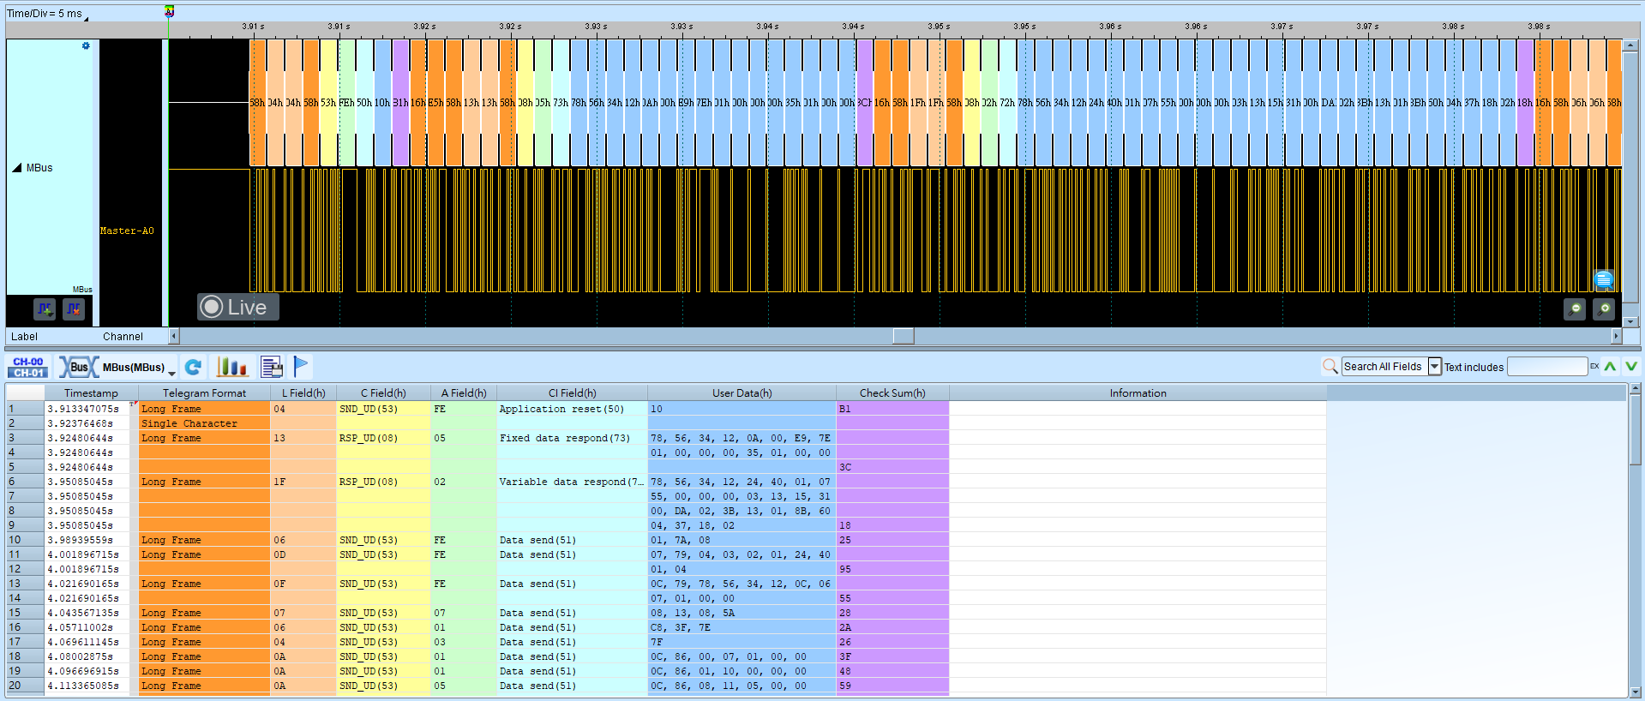Click the Telegram Format column header
1645x701 pixels.
204,393
